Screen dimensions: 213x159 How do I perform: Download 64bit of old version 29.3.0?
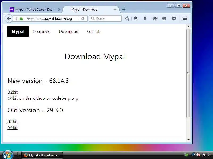click(x=13, y=128)
